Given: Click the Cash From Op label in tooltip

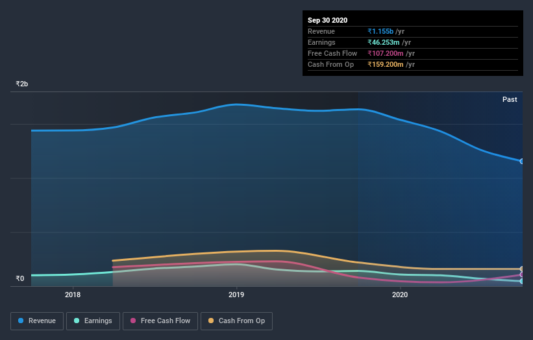Looking at the screenshot, I should (330, 64).
